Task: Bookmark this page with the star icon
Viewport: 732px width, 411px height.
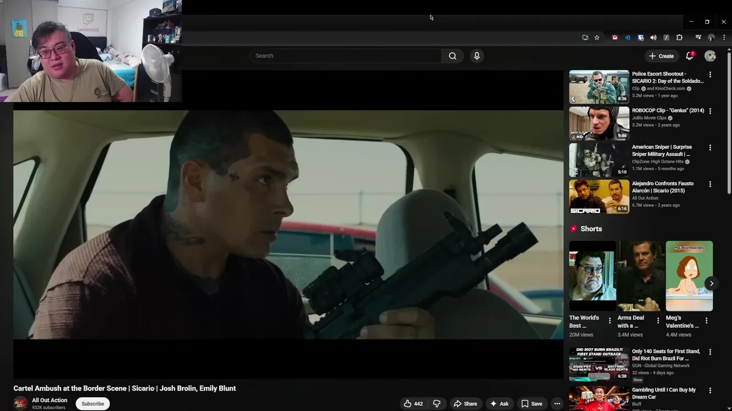Action: pos(596,38)
